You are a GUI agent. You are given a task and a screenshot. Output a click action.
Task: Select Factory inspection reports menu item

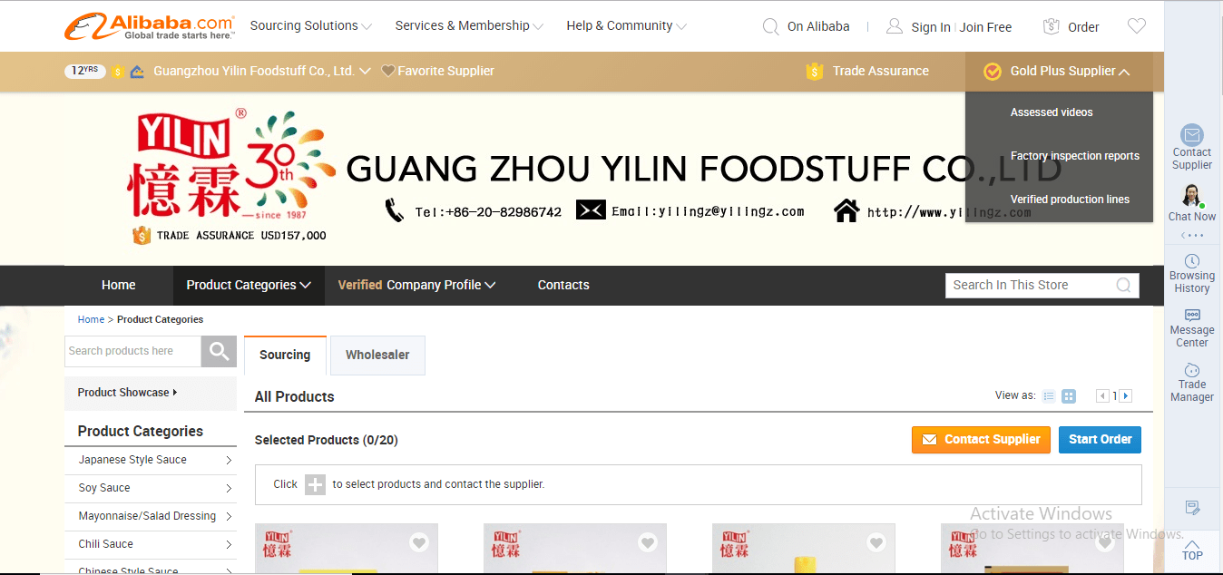(x=1075, y=156)
